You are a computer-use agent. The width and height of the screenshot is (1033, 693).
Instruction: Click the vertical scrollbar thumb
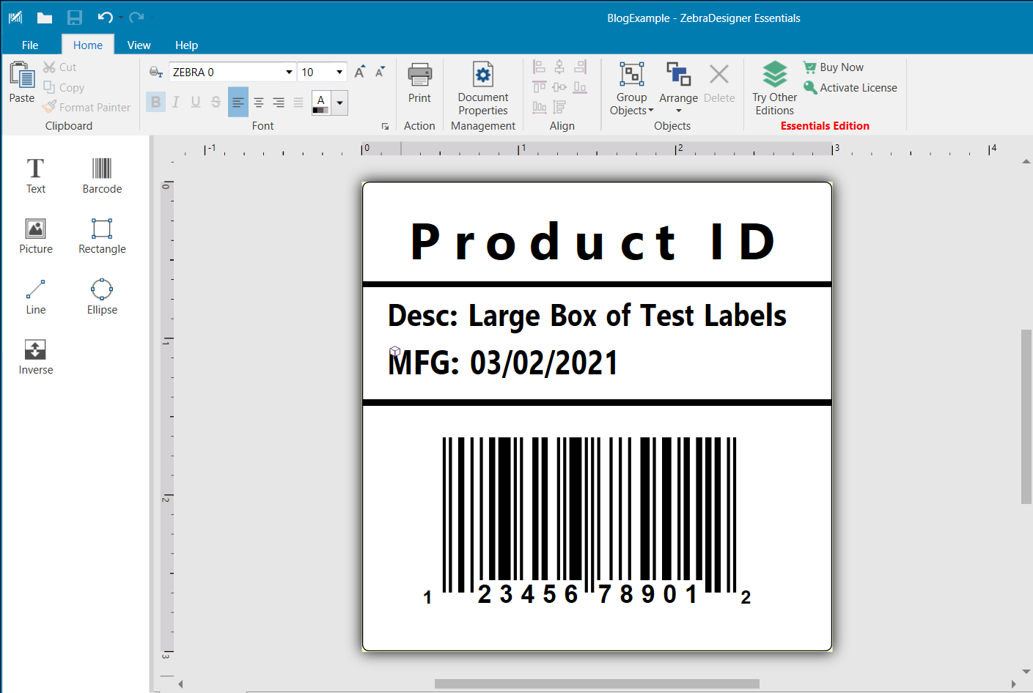pos(1026,416)
